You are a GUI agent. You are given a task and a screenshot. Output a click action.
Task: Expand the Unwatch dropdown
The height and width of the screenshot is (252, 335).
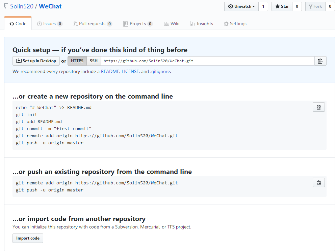point(241,6)
